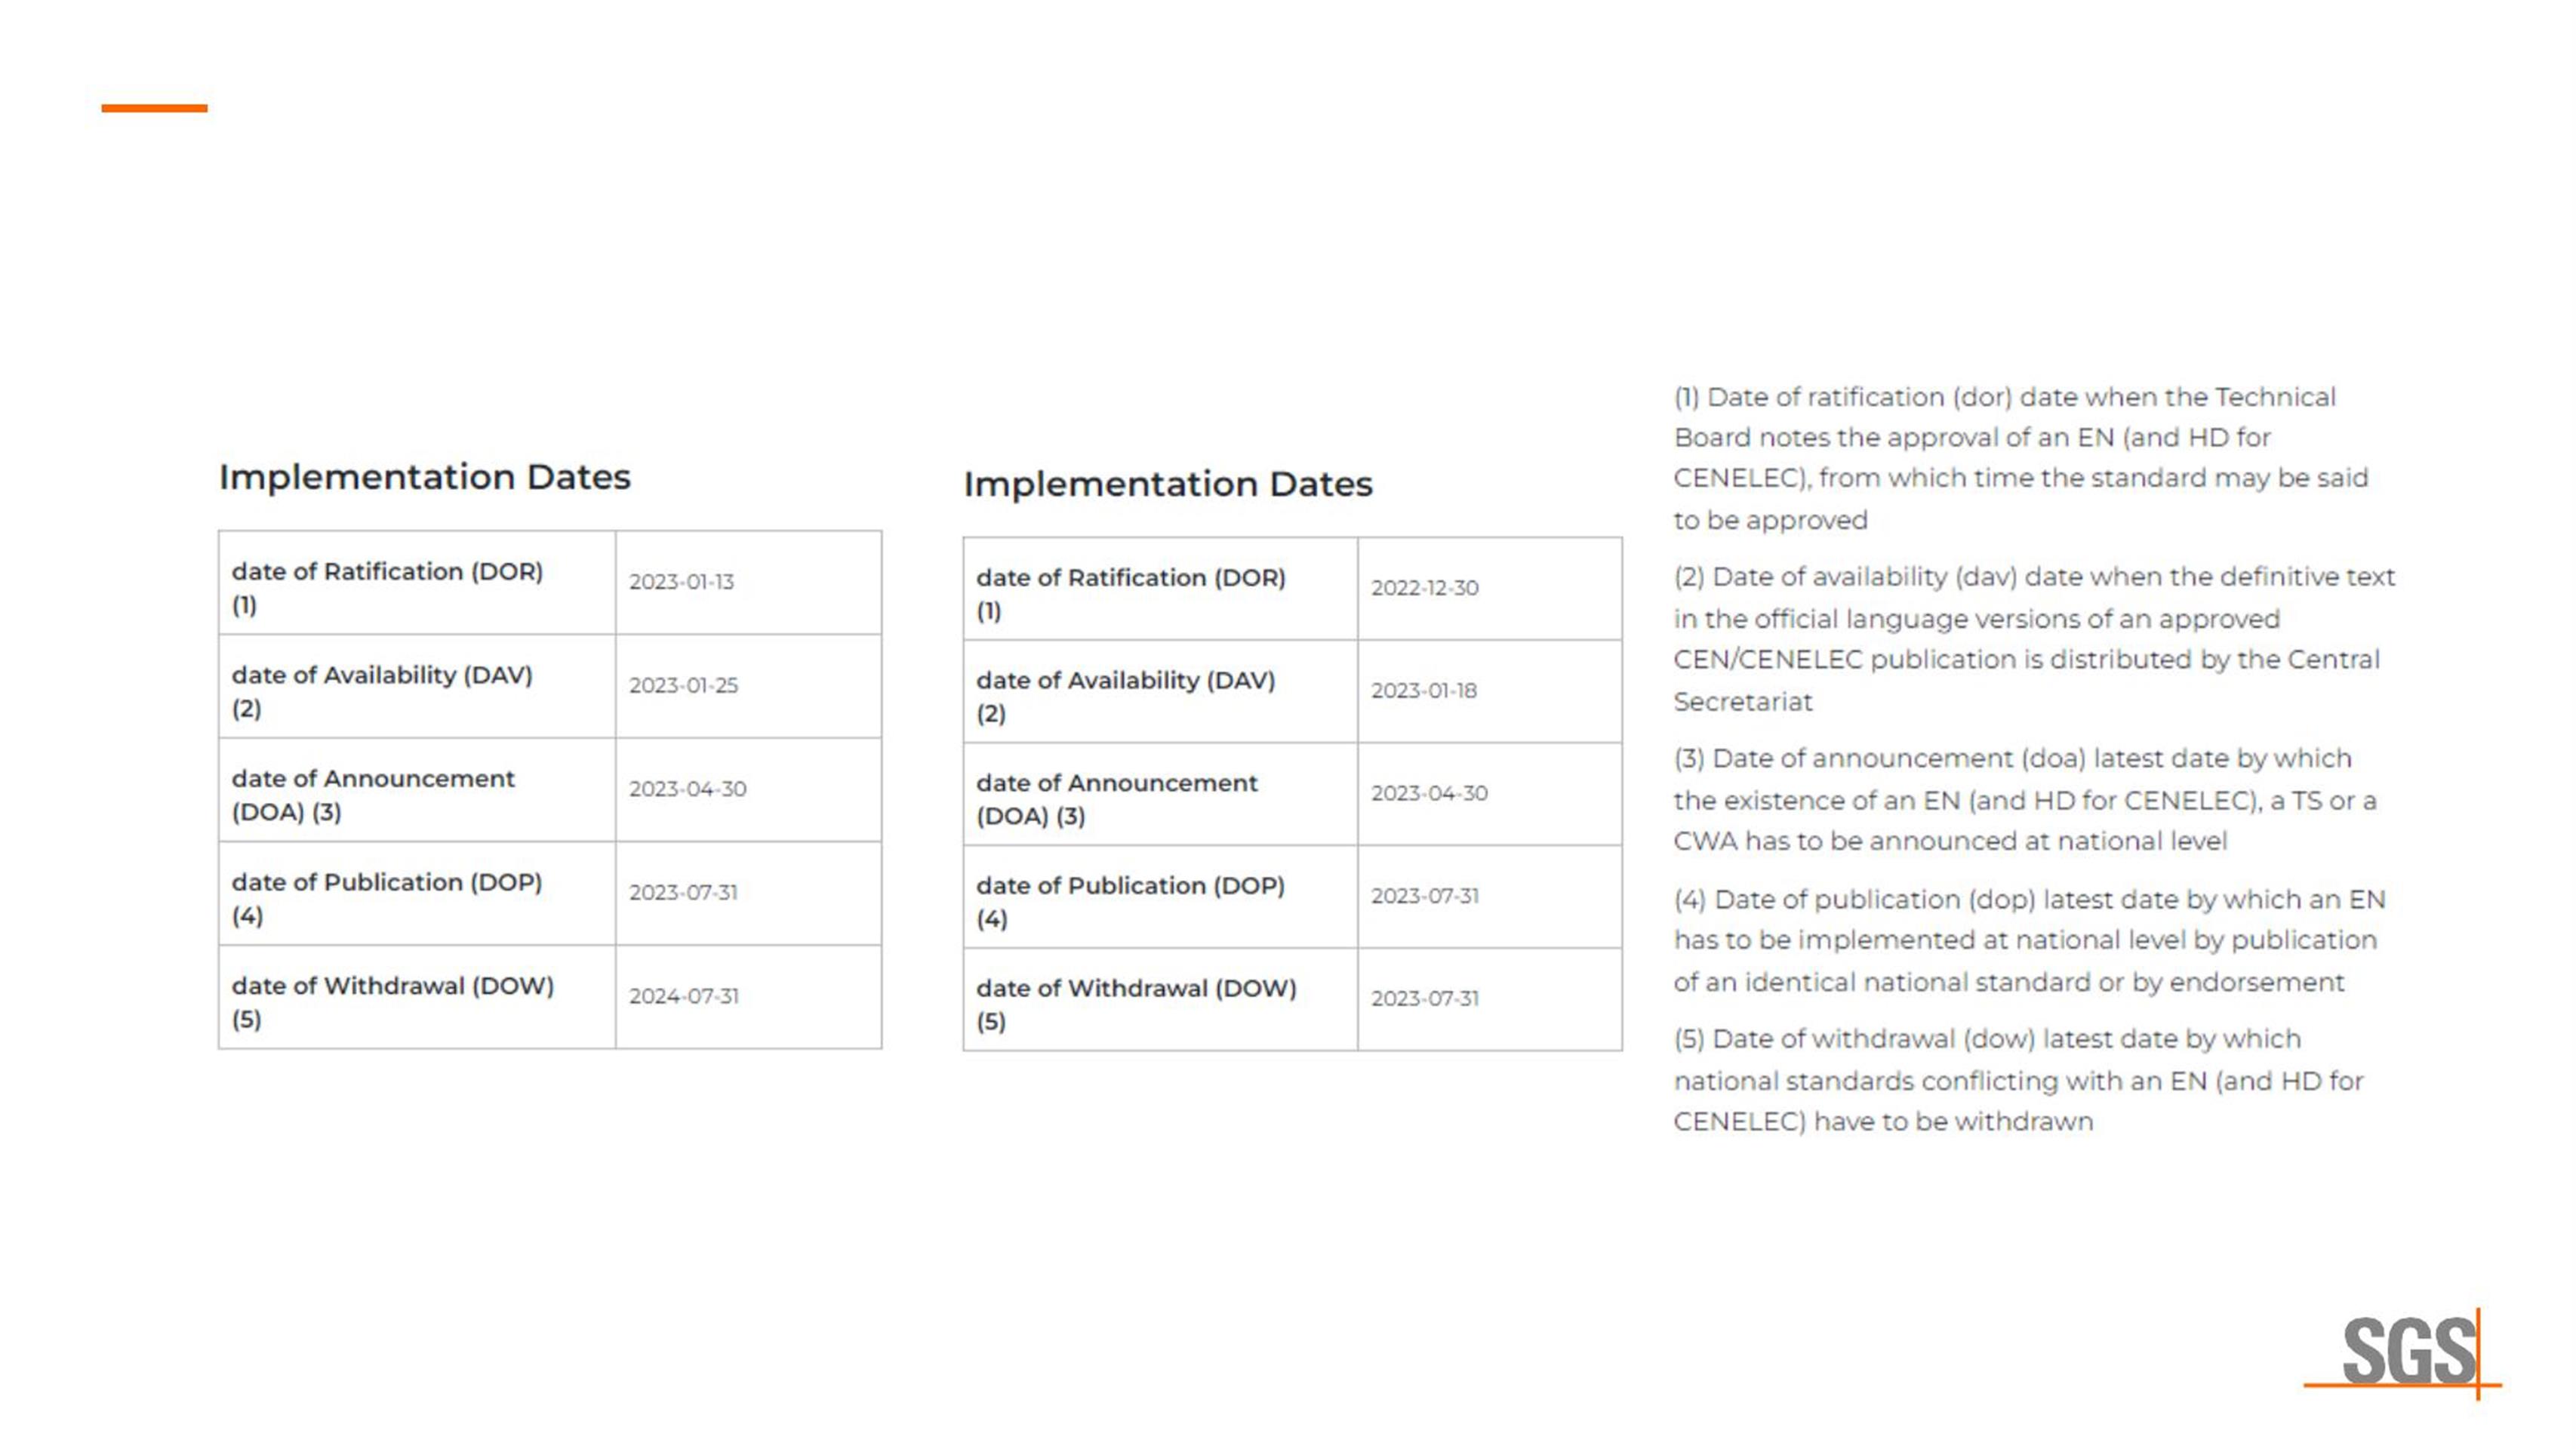Click the SGS logo
Screen dimensions: 2576x1449
pos(2408,1352)
